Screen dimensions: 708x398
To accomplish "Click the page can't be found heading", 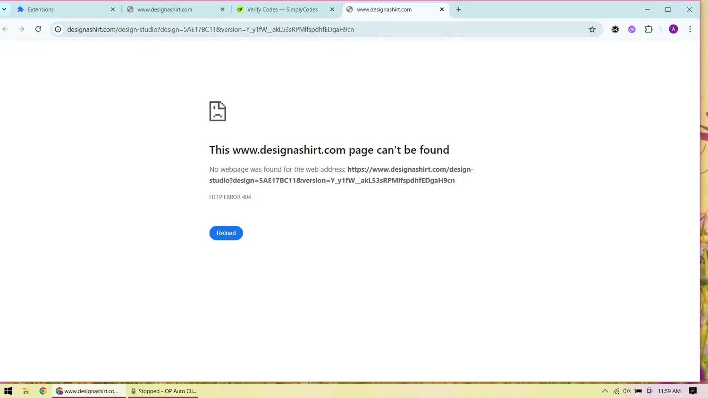I will [329, 150].
